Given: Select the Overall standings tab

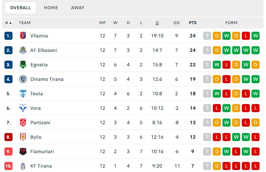Looking at the screenshot, I should pyautogui.click(x=21, y=8).
